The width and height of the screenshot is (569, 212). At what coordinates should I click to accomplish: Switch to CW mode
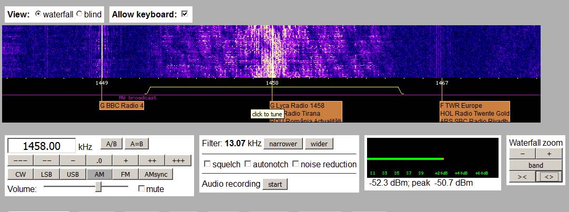[x=21, y=174]
